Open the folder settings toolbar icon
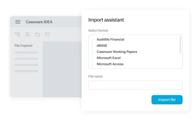Screen dimensions: 194x120 pos(37,34)
